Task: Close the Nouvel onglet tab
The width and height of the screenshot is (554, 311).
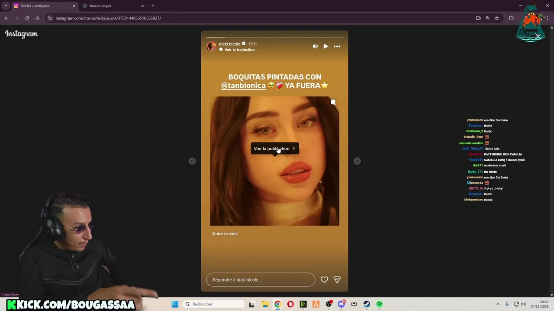Action: pyautogui.click(x=142, y=6)
